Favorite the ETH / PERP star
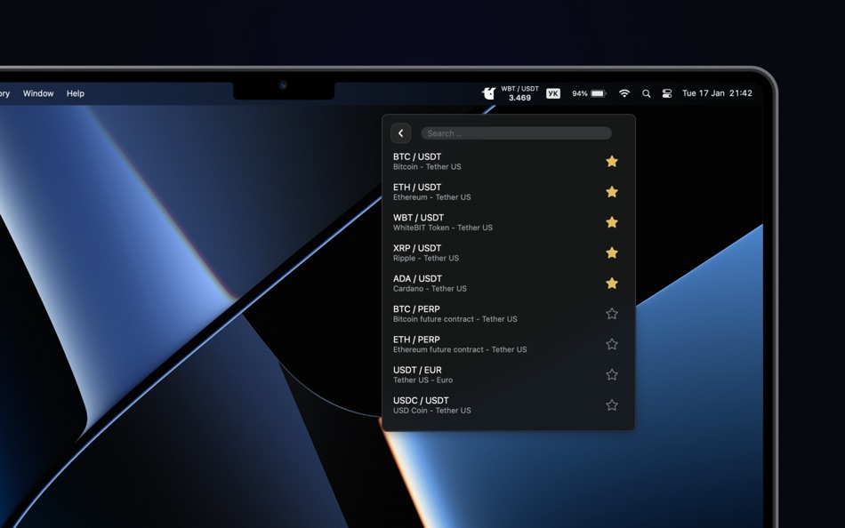This screenshot has height=528, width=845. [x=612, y=344]
